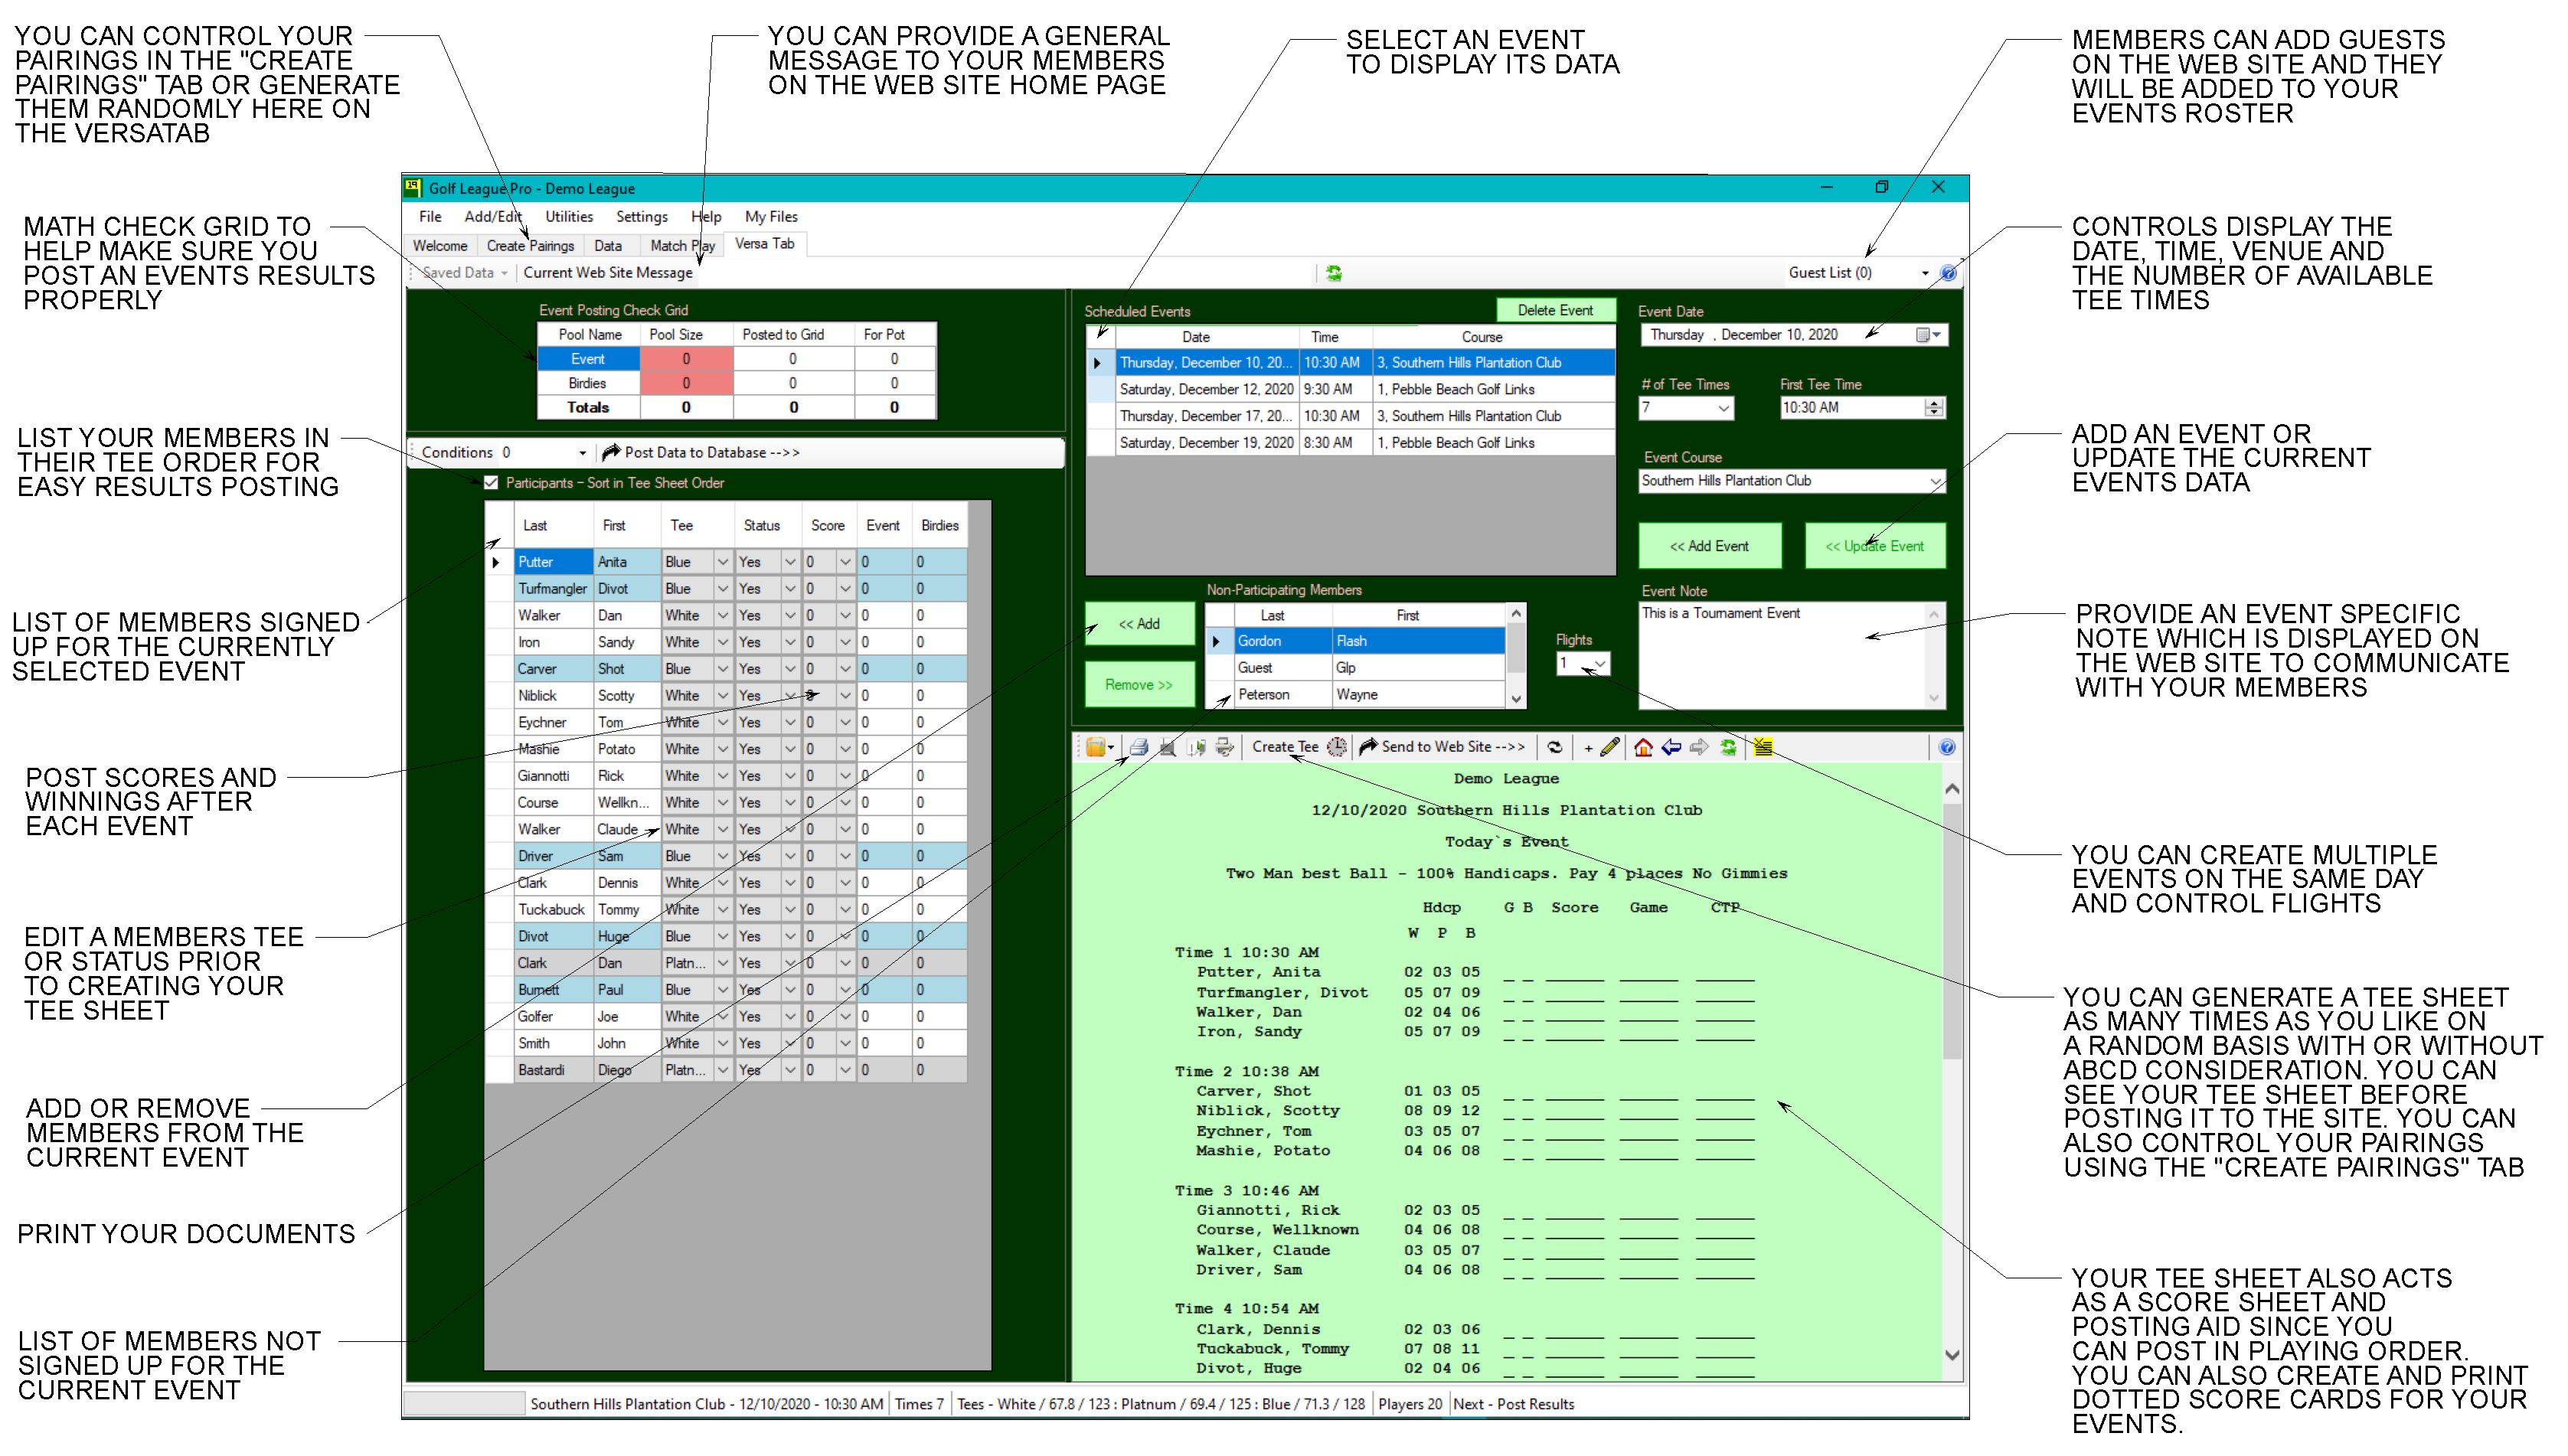This screenshot has height=1456, width=2568.
Task: Click the print preview icon beside the printer
Action: (x=1167, y=748)
